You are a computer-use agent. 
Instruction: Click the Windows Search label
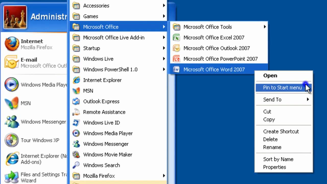pyautogui.click(x=101, y=165)
